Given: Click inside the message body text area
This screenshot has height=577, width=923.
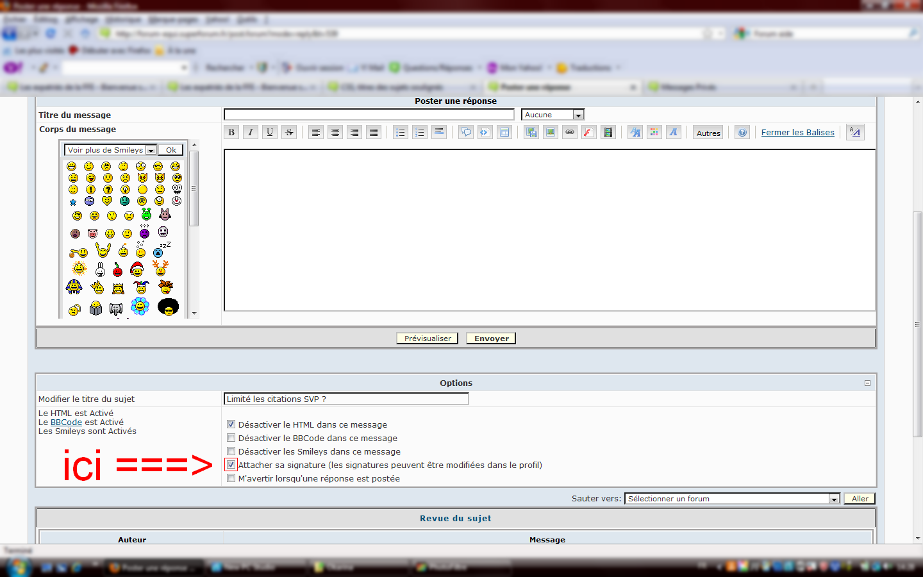Looking at the screenshot, I should pyautogui.click(x=550, y=230).
